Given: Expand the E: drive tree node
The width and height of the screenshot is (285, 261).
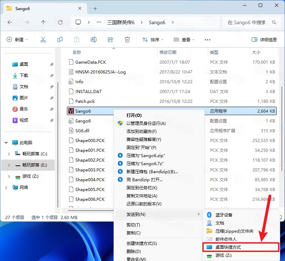Looking at the screenshot, I should (x=9, y=165).
